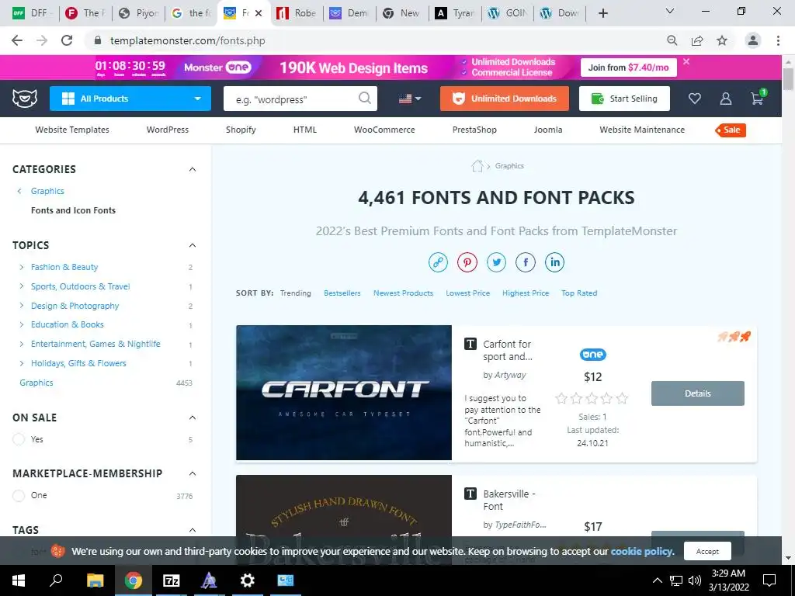
Task: Open the WooCommerce menu item
Action: (384, 130)
